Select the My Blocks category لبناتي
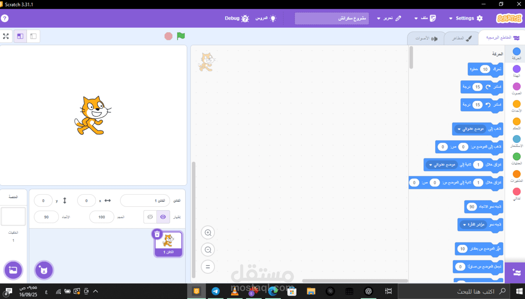The height and width of the screenshot is (299, 525). [516, 194]
